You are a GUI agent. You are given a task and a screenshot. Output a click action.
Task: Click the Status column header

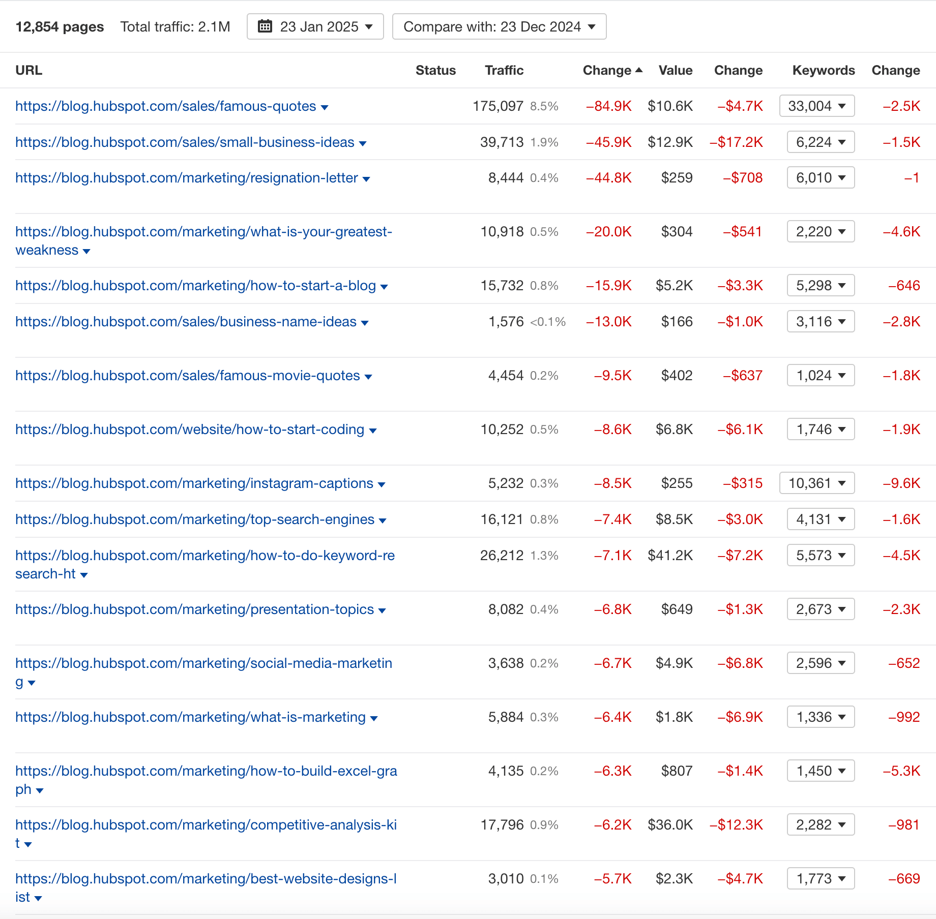point(435,70)
